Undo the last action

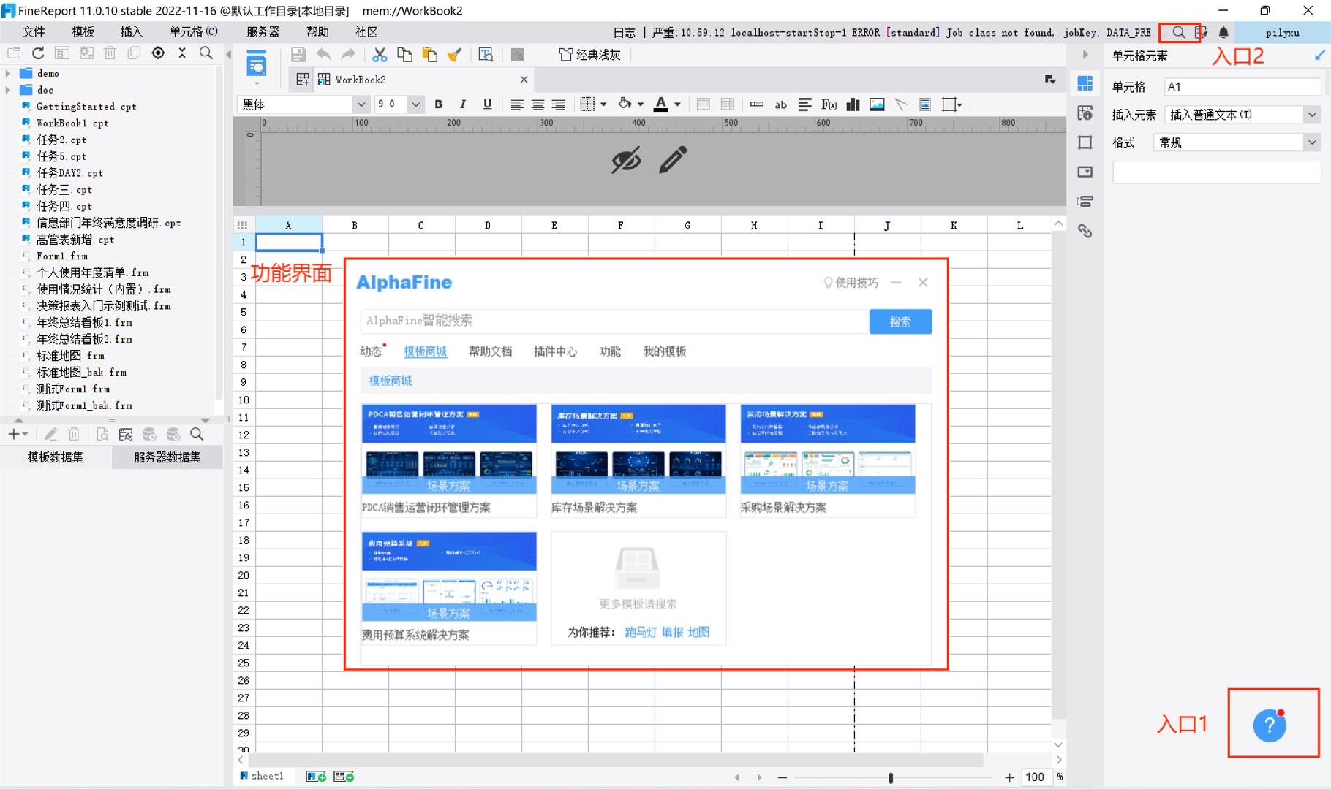pyautogui.click(x=323, y=55)
